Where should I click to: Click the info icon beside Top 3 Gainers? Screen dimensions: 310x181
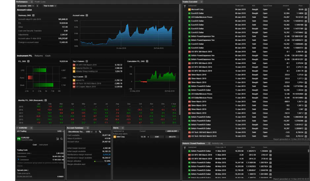click(86, 61)
